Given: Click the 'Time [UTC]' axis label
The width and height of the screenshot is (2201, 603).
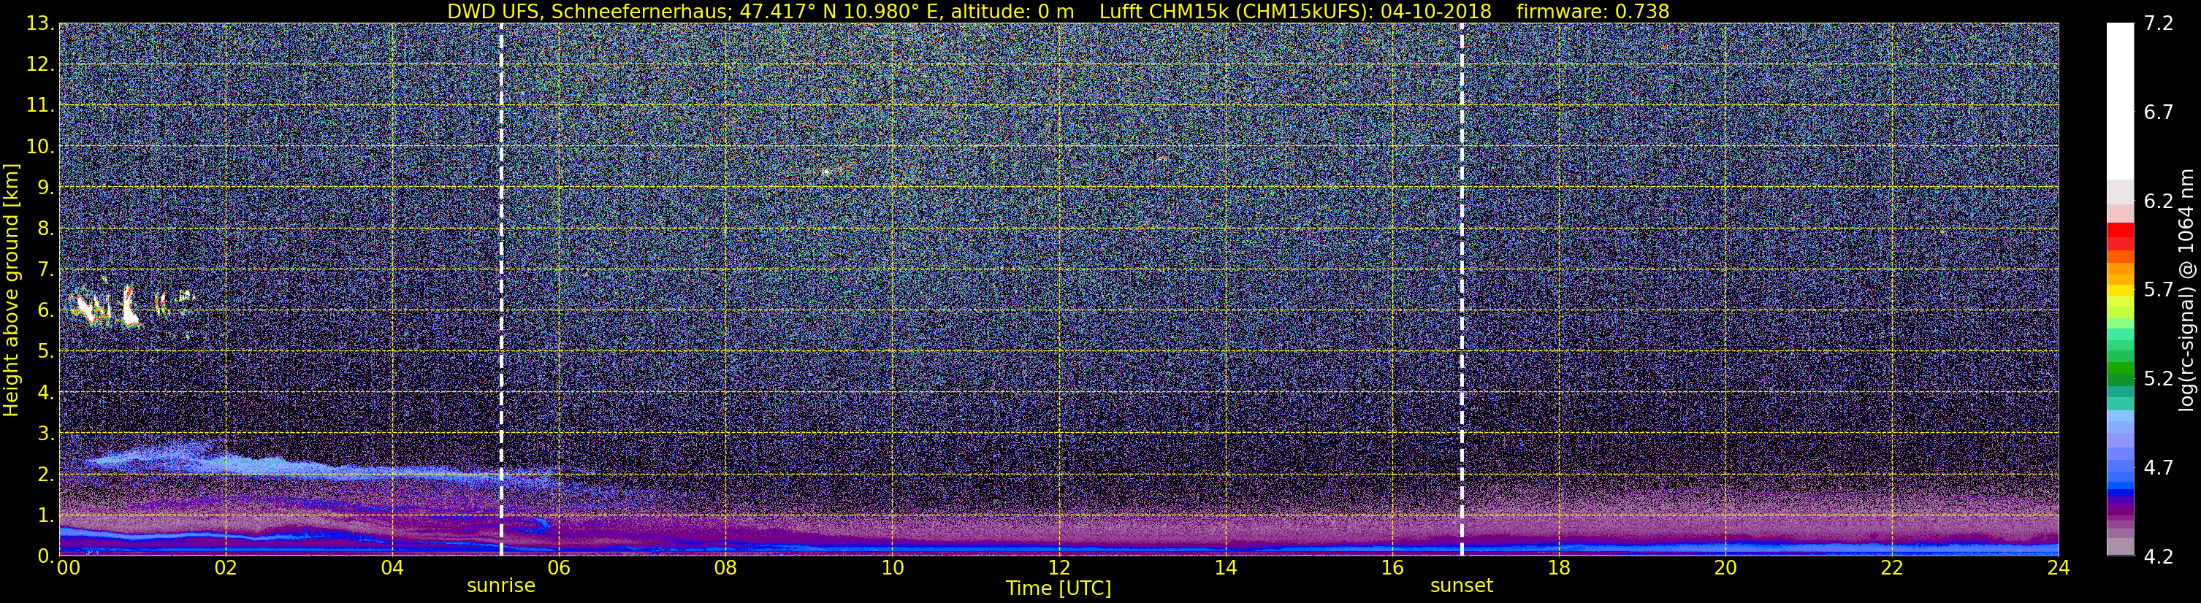Looking at the screenshot, I should click(x=1058, y=588).
